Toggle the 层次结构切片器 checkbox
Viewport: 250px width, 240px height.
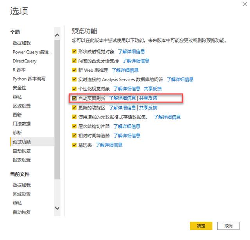pyautogui.click(x=74, y=126)
